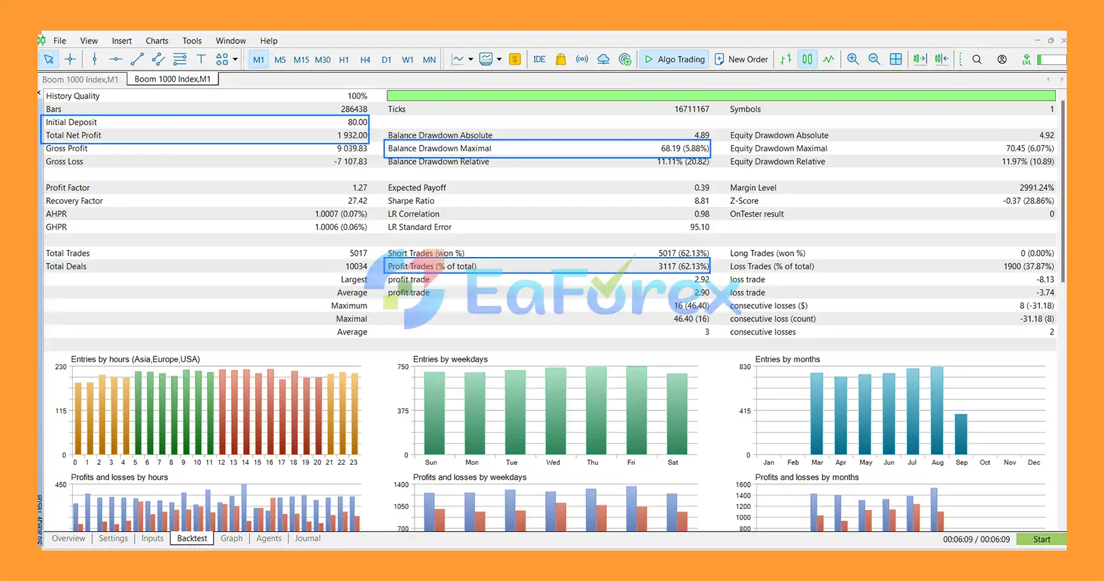
Task: Switch chart to M1 timeframe
Action: click(x=259, y=60)
